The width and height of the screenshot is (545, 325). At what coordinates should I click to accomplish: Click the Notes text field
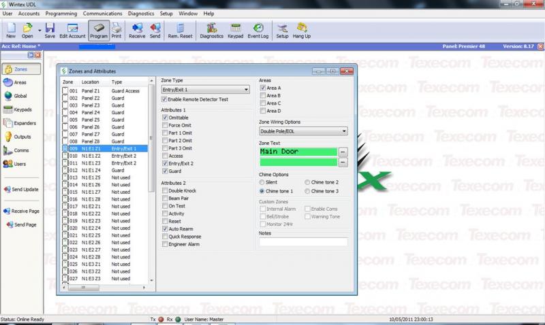coord(303,241)
